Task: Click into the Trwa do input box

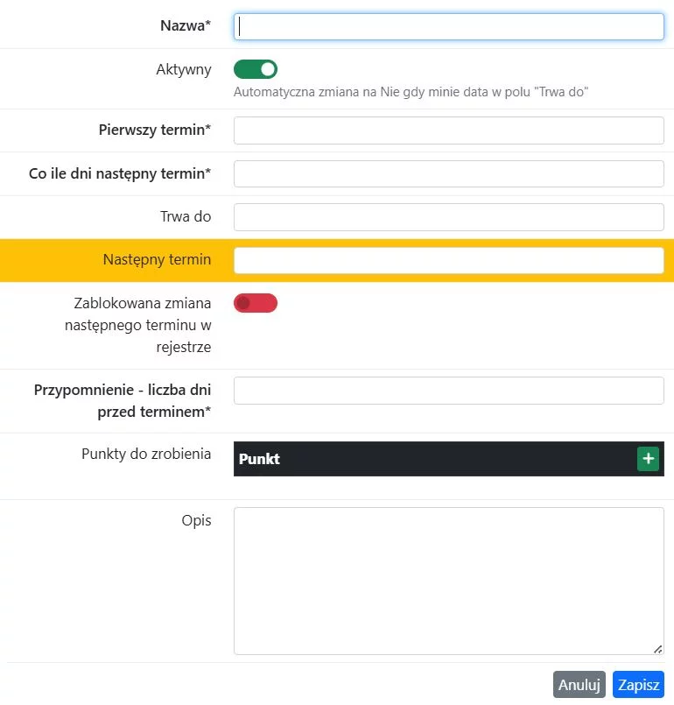Action: click(448, 216)
